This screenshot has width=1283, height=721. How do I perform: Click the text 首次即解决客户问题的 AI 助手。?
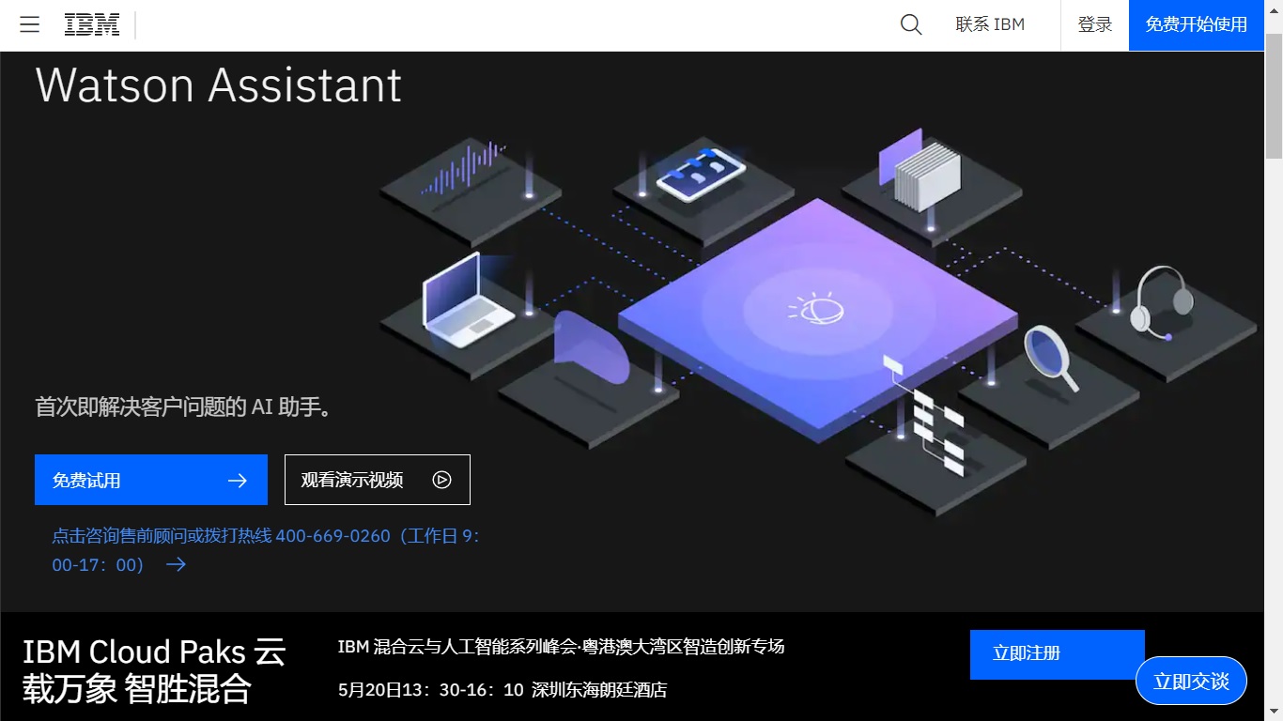tap(184, 407)
